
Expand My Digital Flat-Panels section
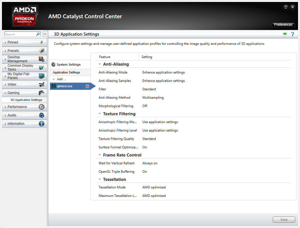5,76
